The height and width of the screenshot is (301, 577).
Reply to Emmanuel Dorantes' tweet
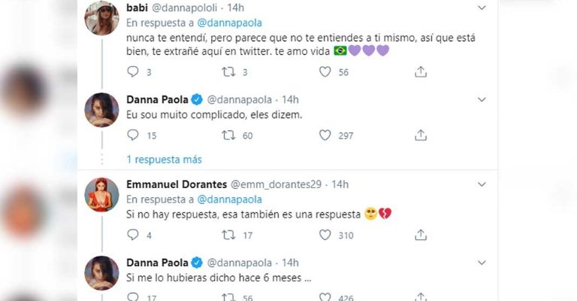click(x=133, y=235)
